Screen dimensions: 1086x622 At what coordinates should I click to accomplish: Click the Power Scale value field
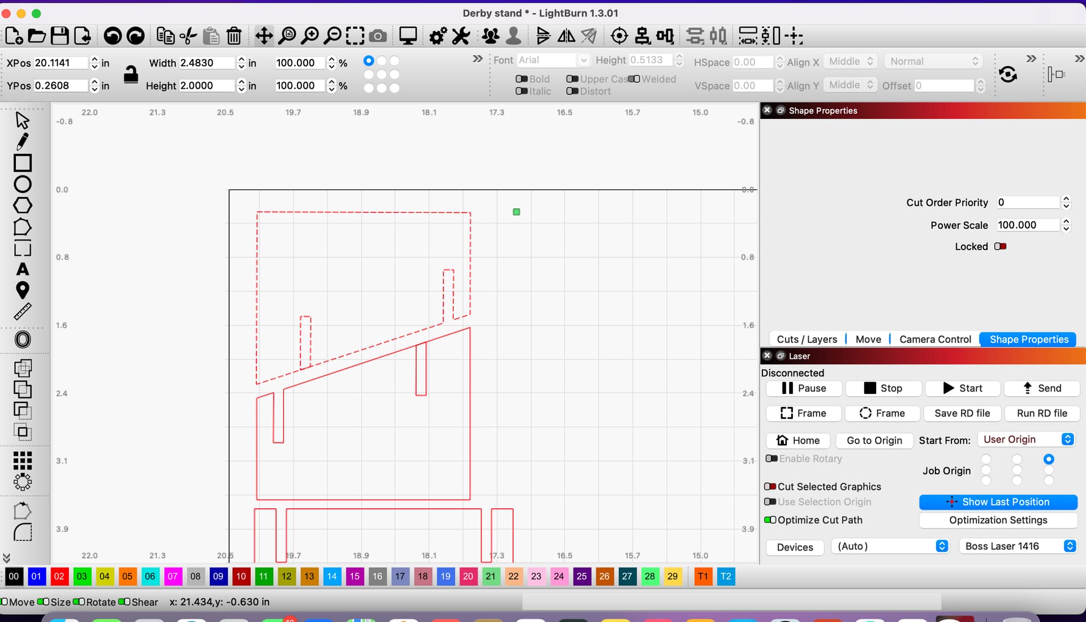point(1027,225)
